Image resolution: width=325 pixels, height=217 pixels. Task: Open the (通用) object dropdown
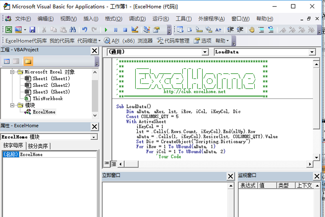[x=205, y=52]
